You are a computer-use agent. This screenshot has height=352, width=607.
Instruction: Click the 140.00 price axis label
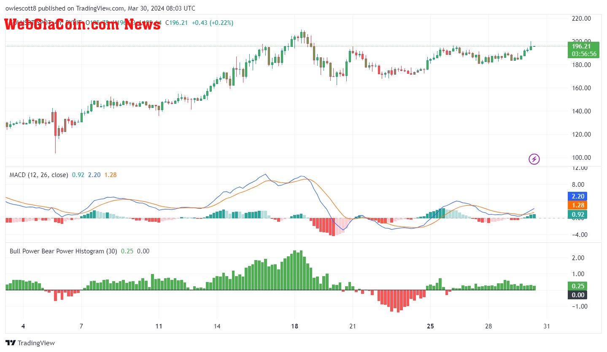(x=581, y=111)
